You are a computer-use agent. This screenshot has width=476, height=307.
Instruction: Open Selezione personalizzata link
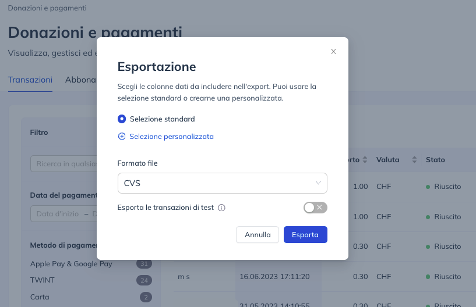click(171, 137)
